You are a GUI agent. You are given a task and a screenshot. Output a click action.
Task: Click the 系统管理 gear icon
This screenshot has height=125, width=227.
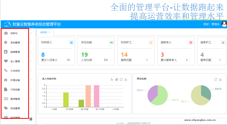6,42
